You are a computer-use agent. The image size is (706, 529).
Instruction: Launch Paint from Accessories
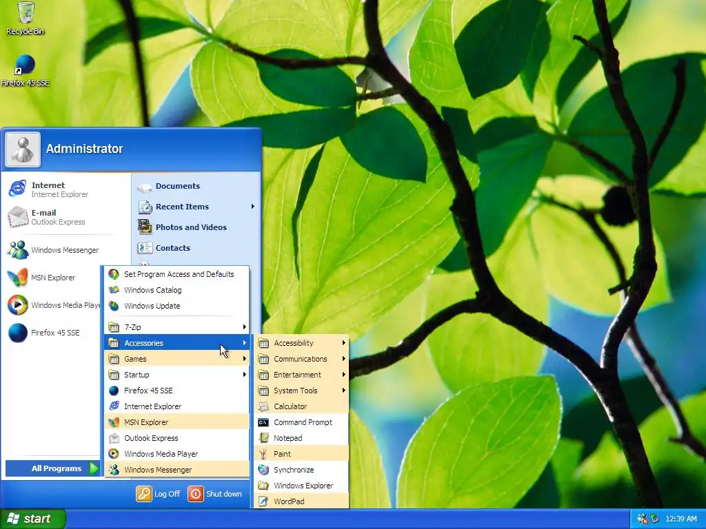click(x=302, y=454)
